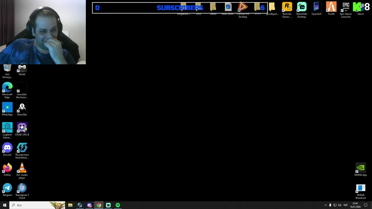
Task: Open the Medal desktop shortcut
Action: point(22,70)
